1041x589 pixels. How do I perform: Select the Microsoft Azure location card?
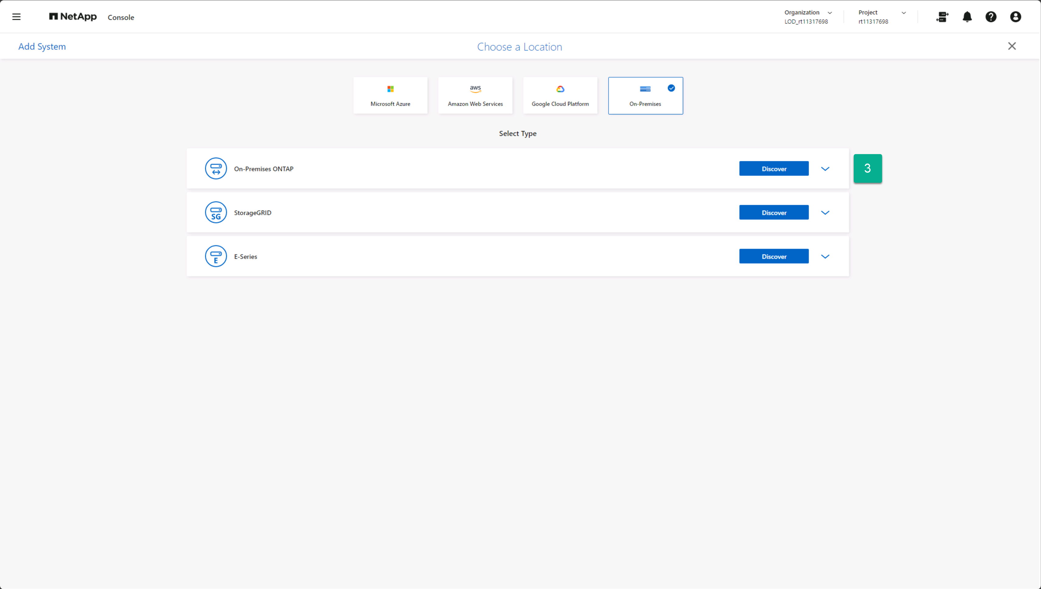pyautogui.click(x=390, y=96)
